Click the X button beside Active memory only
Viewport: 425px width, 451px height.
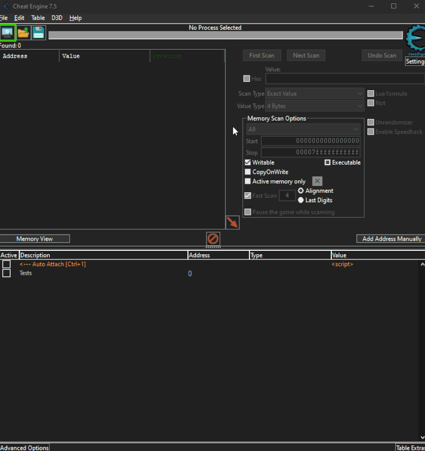pyautogui.click(x=317, y=181)
